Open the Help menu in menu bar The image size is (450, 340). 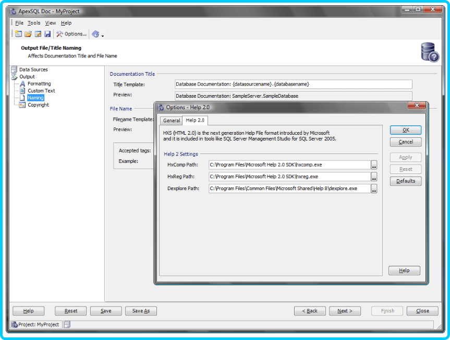point(66,23)
